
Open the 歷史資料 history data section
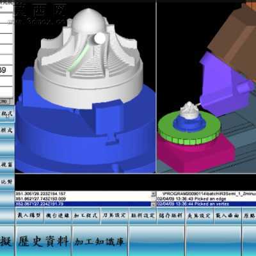[43, 241]
